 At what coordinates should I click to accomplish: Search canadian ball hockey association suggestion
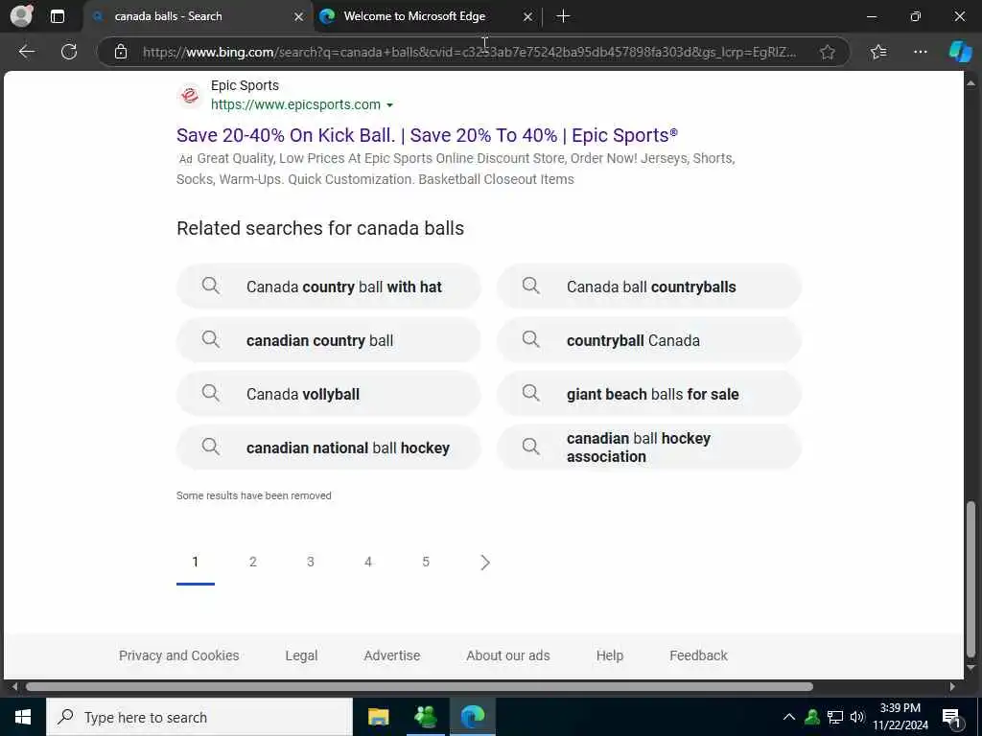(649, 448)
